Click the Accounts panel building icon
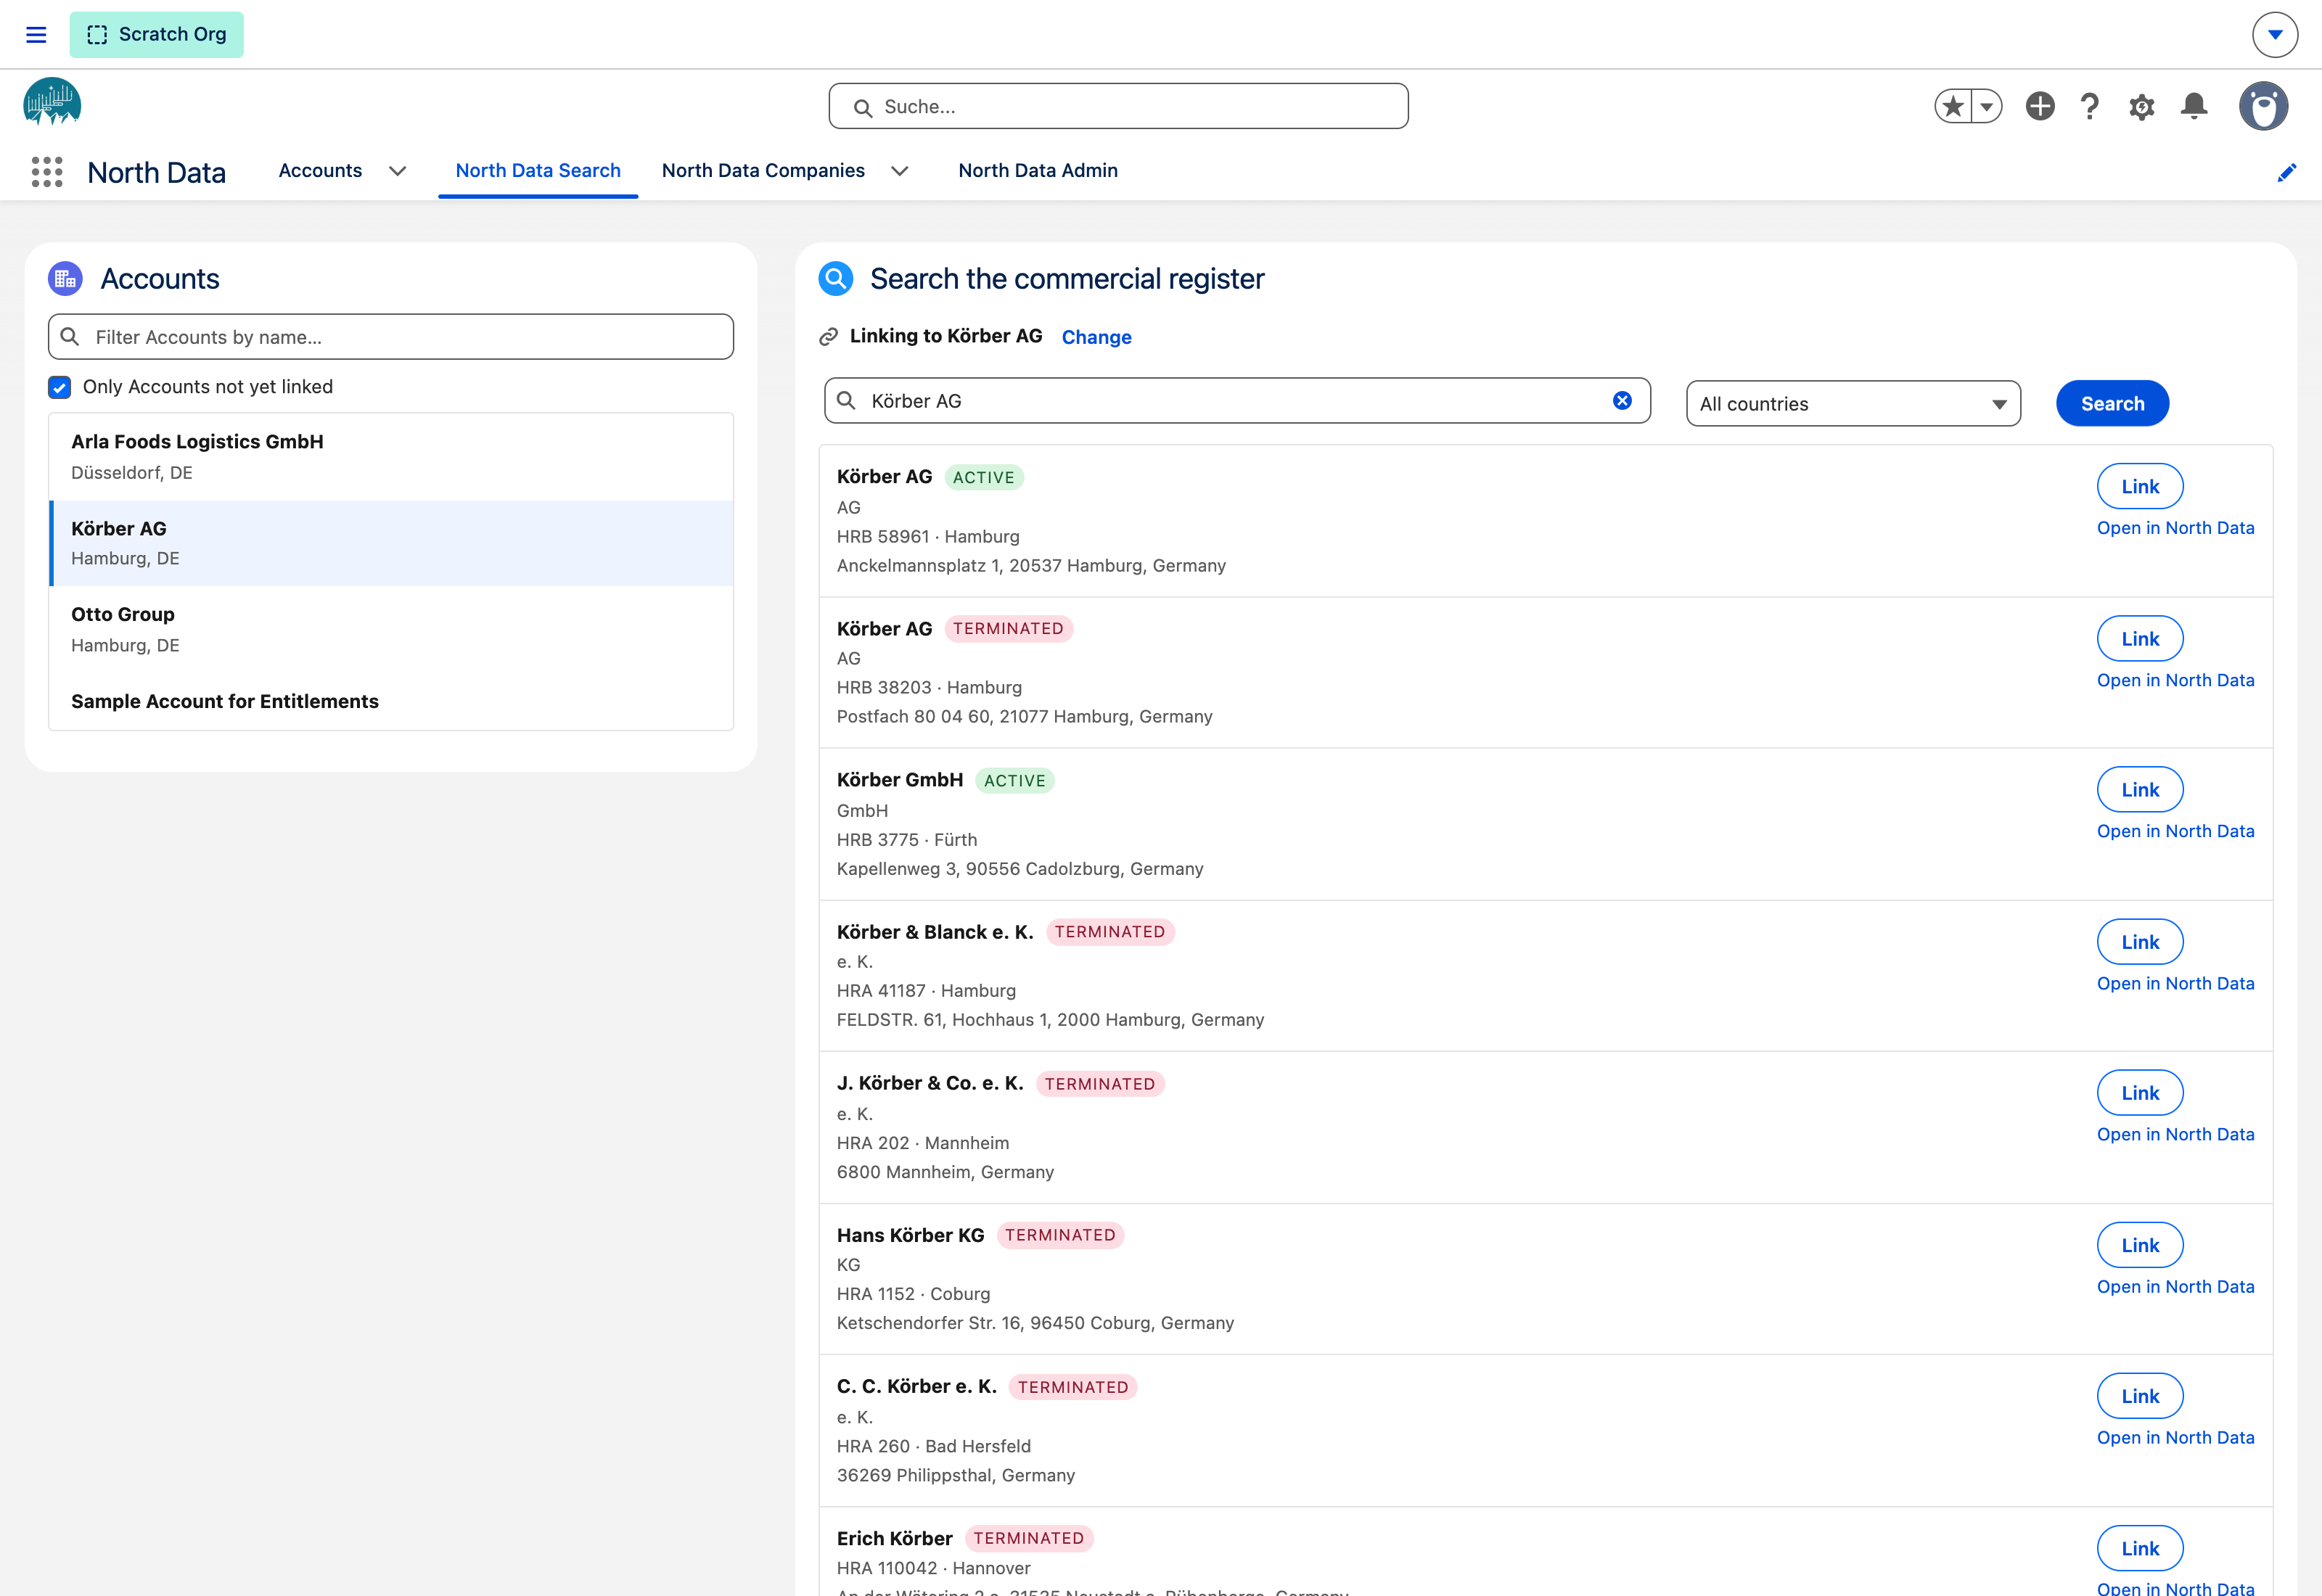Screen dimensions: 2322x1596 pos(66,279)
